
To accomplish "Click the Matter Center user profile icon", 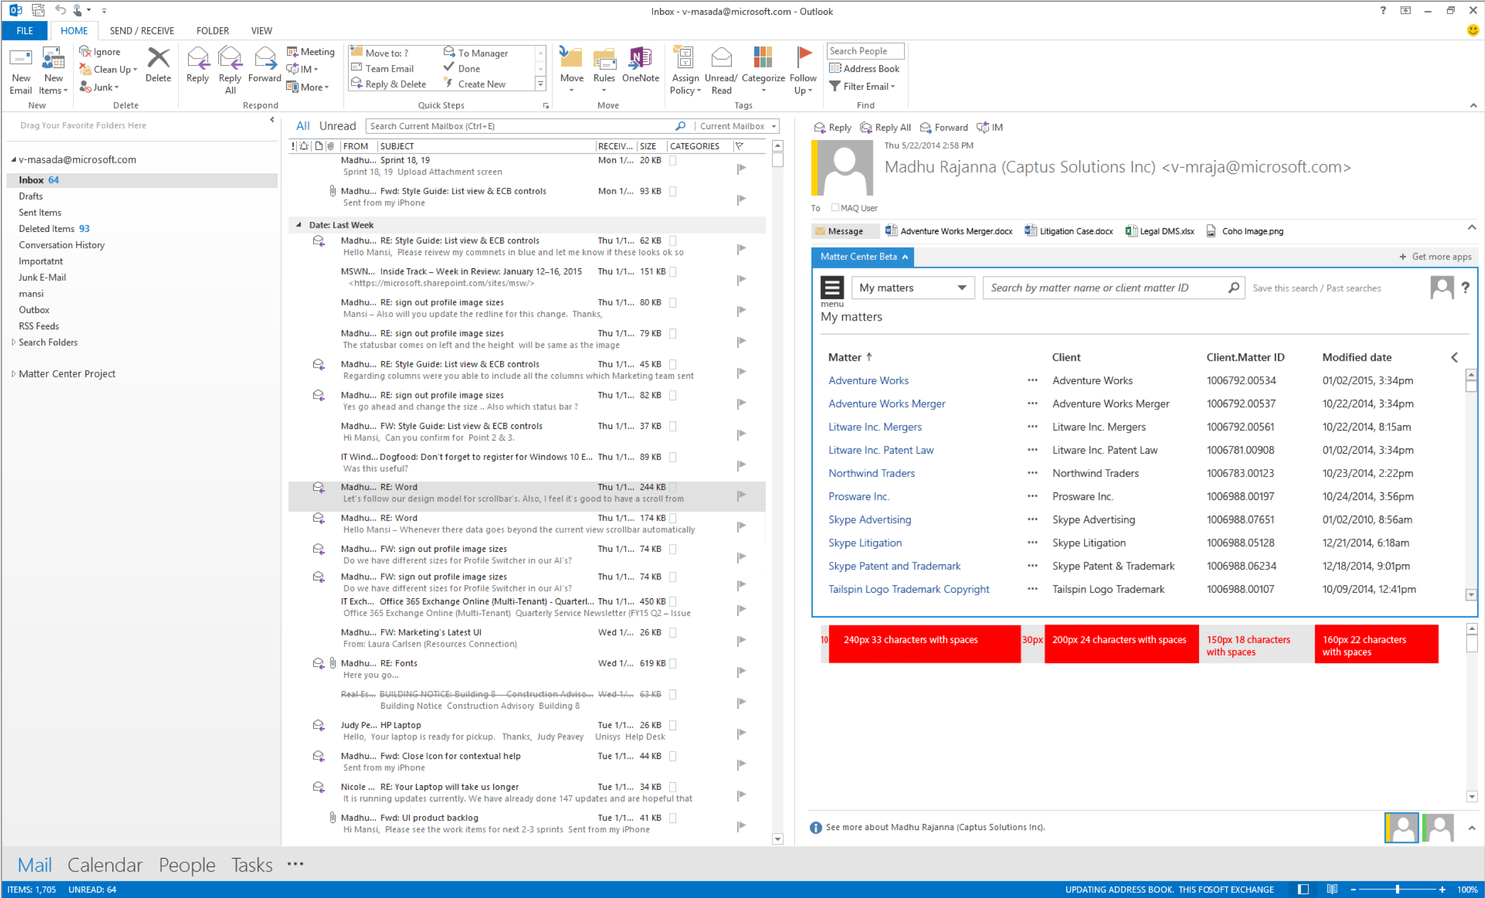I will (x=1441, y=288).
